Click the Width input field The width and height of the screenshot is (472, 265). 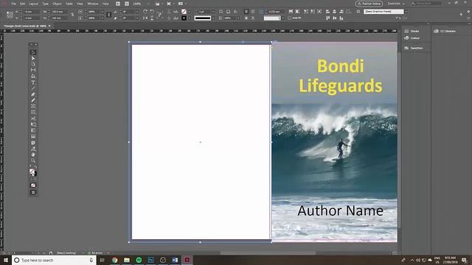click(59, 12)
